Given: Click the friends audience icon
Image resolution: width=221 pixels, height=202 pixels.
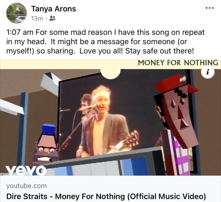Looking at the screenshot, I should 52,18.
